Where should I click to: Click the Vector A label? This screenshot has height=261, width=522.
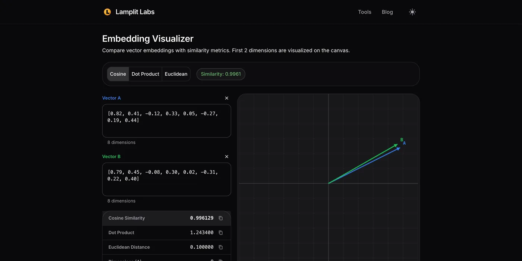111,98
